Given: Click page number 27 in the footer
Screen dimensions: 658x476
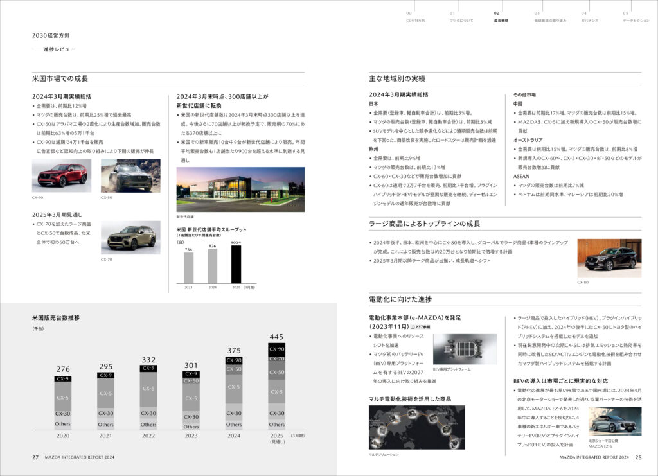Looking at the screenshot, I should [35, 457].
